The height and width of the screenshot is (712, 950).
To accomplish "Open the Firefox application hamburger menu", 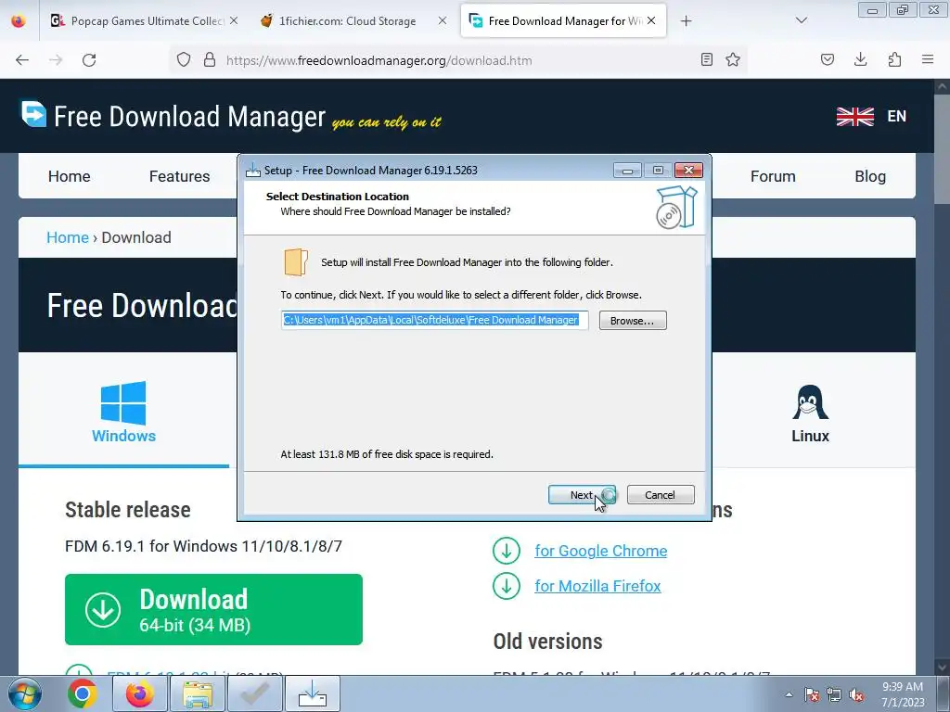I will 928,60.
